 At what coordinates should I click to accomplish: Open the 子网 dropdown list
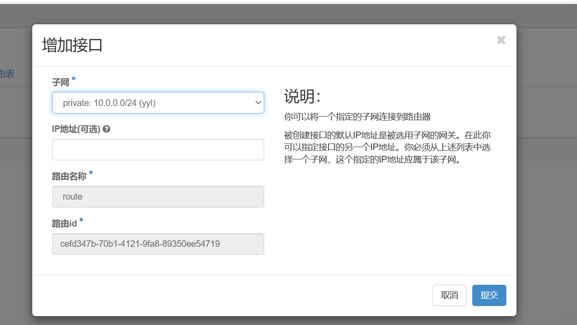(x=158, y=103)
